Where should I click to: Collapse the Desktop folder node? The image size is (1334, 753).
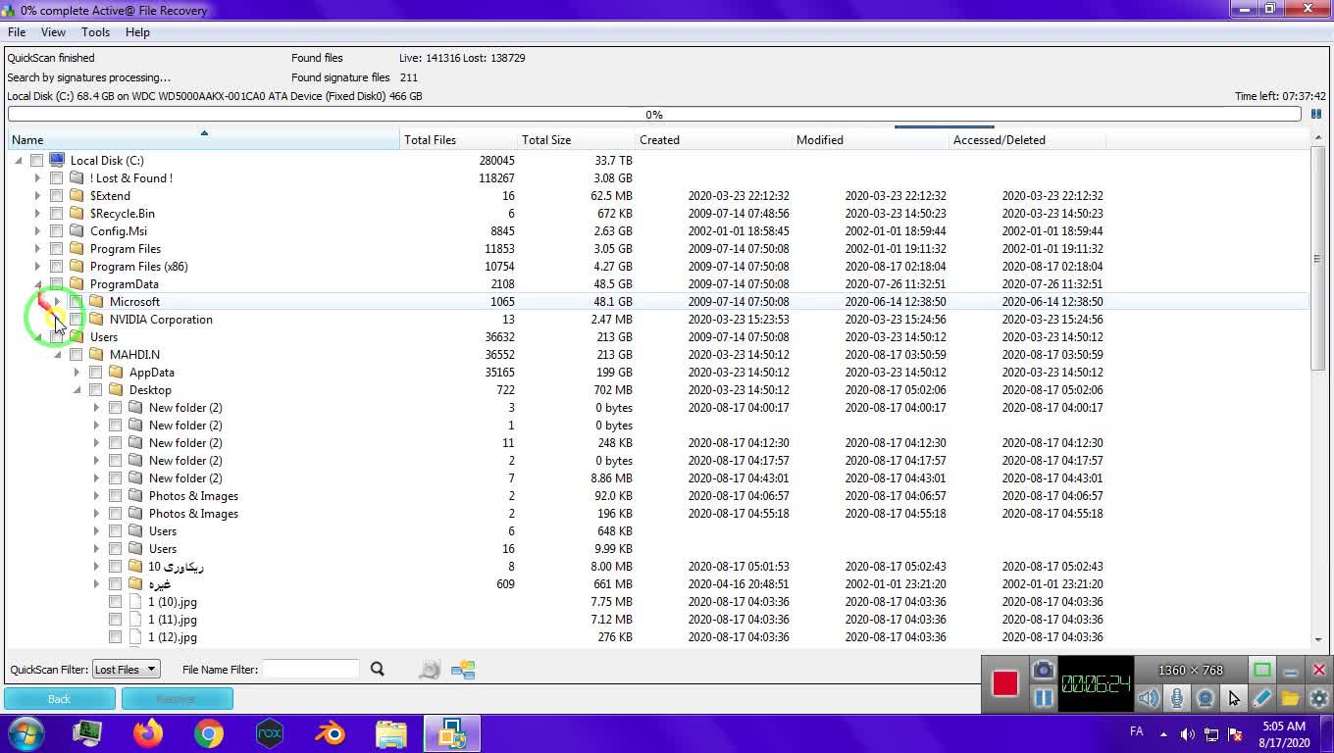[x=77, y=390]
